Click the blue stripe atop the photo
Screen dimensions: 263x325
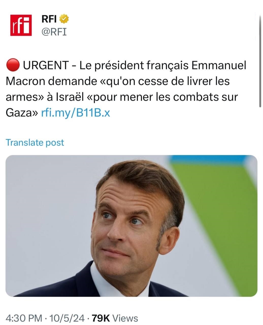tap(208, 159)
